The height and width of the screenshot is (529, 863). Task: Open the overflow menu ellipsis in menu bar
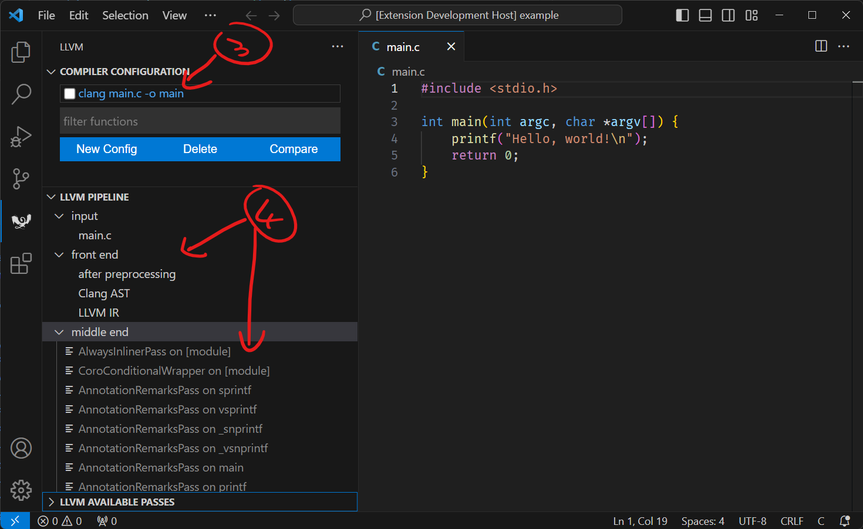(210, 15)
